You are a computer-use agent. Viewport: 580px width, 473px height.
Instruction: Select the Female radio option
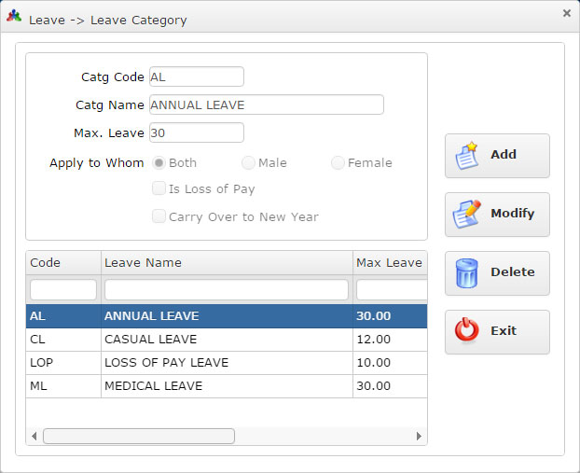[x=338, y=163]
